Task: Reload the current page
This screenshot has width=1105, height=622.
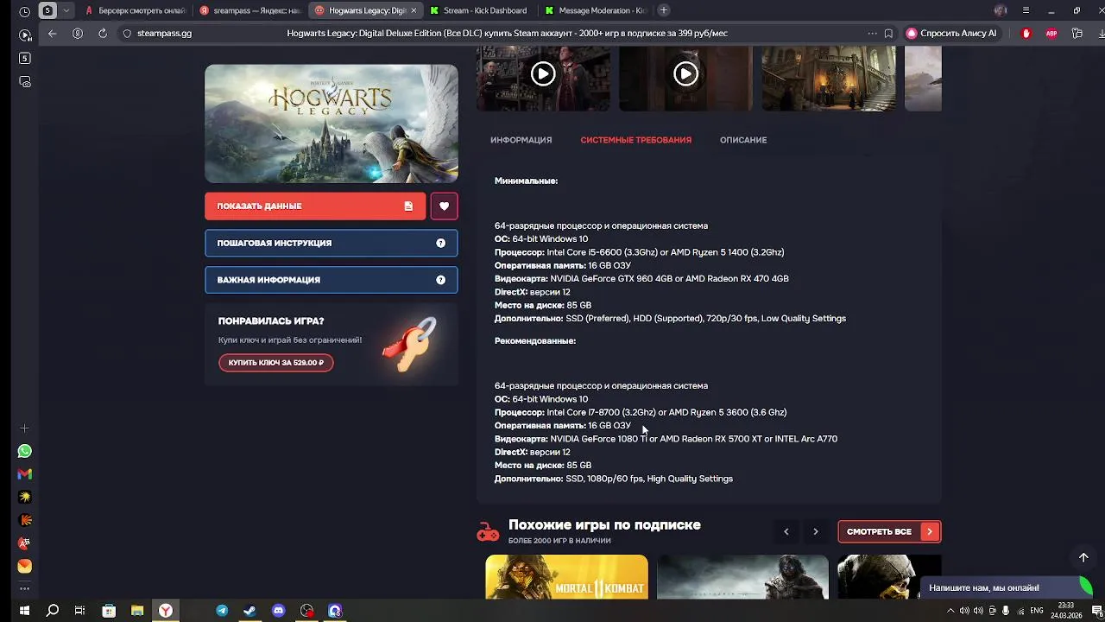Action: (x=103, y=34)
